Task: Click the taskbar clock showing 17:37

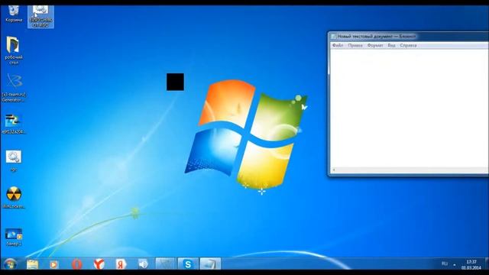Action: pyautogui.click(x=471, y=265)
